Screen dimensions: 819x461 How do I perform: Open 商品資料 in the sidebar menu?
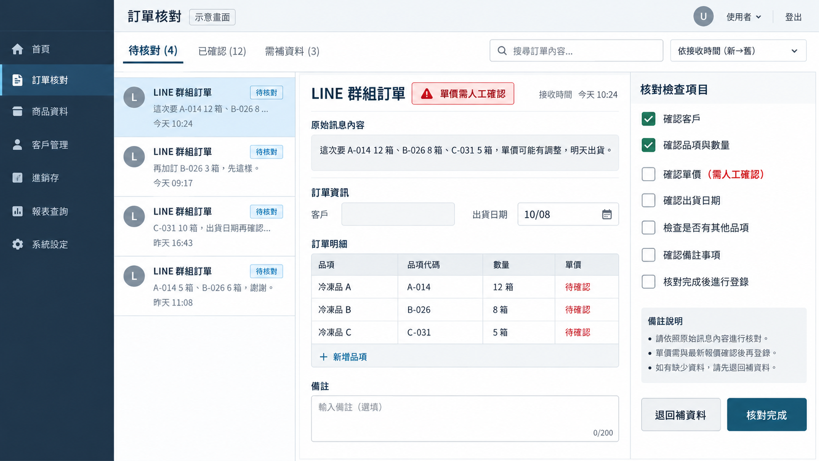pyautogui.click(x=57, y=112)
